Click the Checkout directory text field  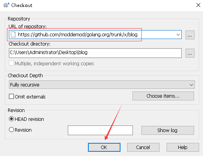95,53
